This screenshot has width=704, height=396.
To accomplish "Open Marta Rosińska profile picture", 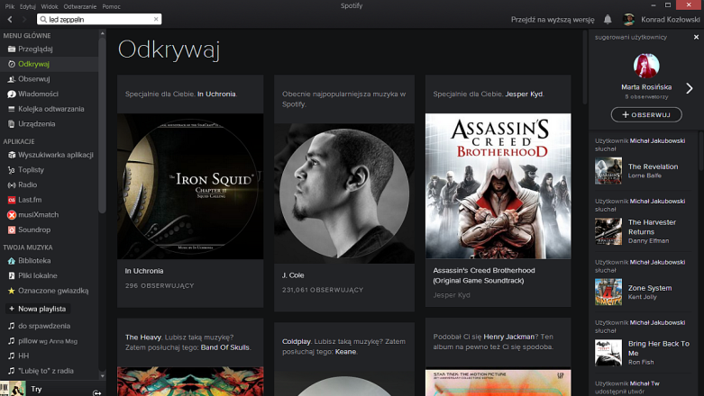I will [x=646, y=66].
